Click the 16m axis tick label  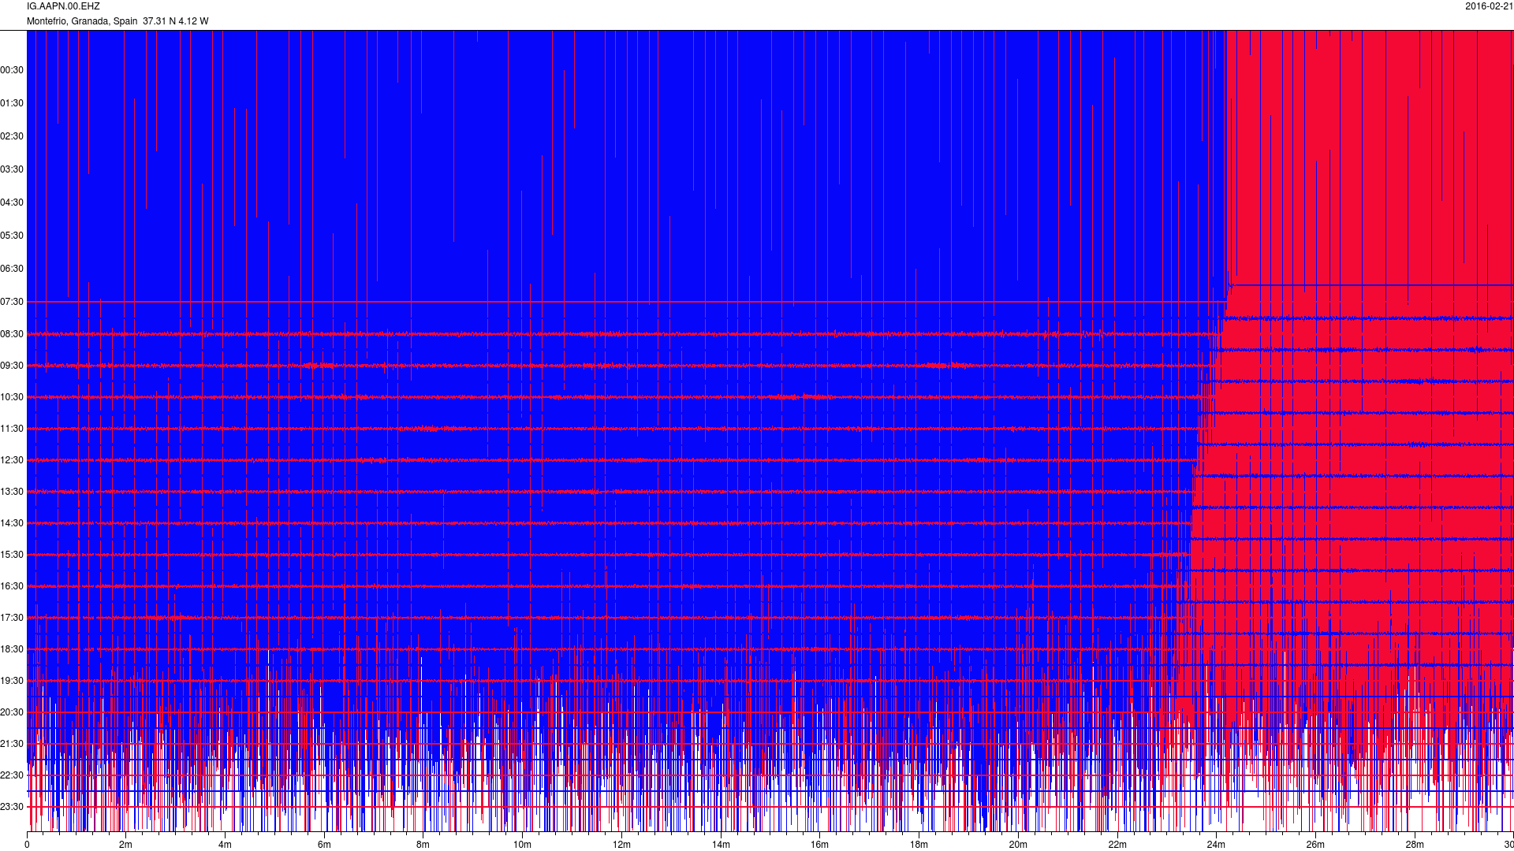point(819,845)
